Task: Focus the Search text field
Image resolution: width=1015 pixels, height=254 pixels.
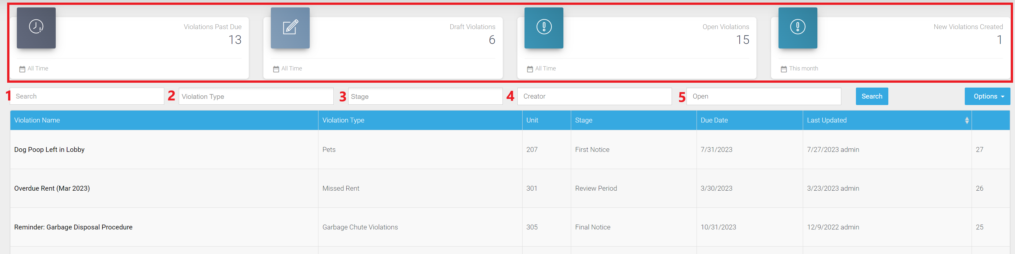Action: coord(87,97)
